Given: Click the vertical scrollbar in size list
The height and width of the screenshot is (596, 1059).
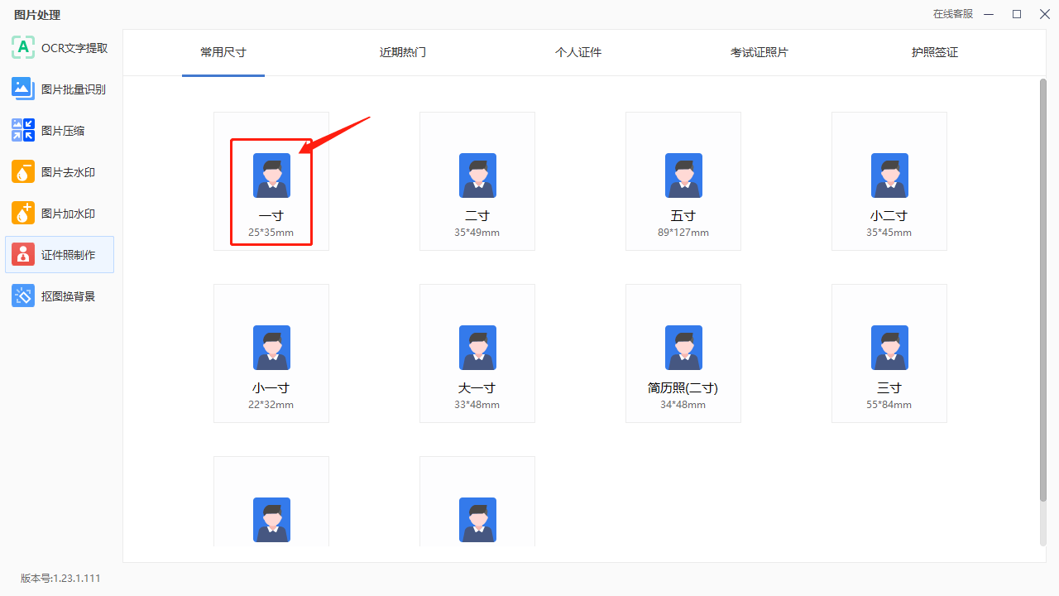Looking at the screenshot, I should (1042, 290).
